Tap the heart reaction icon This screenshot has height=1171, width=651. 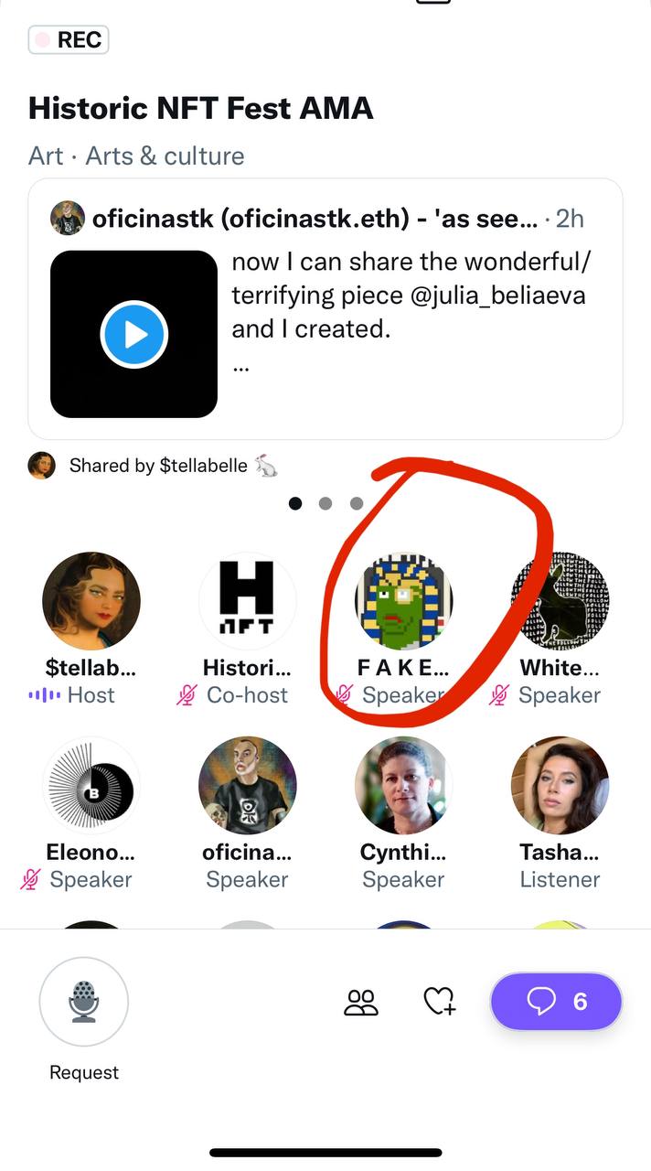[x=440, y=1002]
